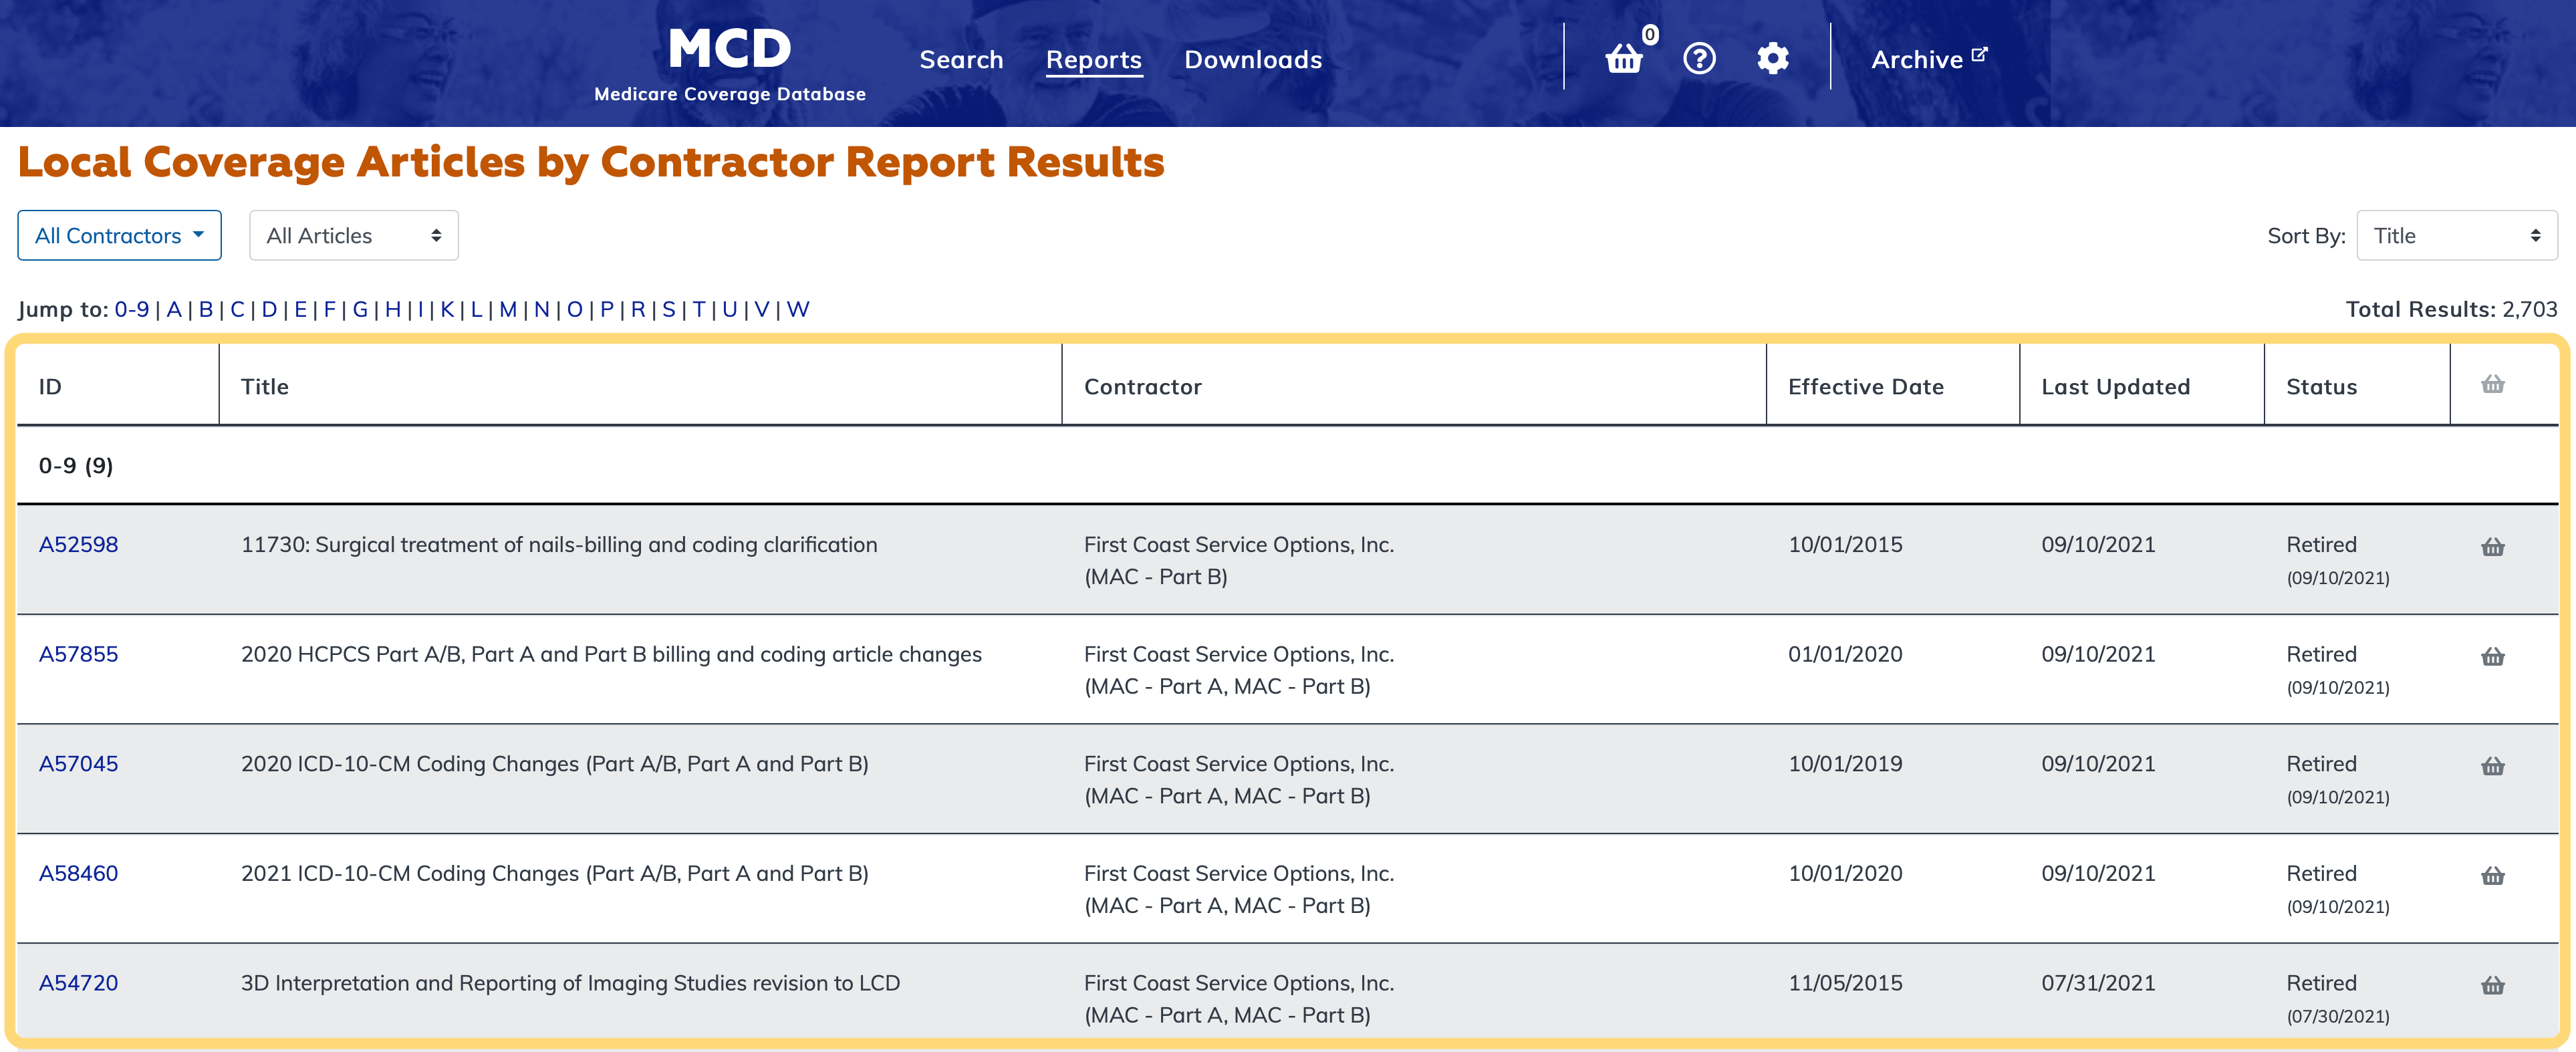
Task: Open the Reports menu
Action: [x=1093, y=60]
